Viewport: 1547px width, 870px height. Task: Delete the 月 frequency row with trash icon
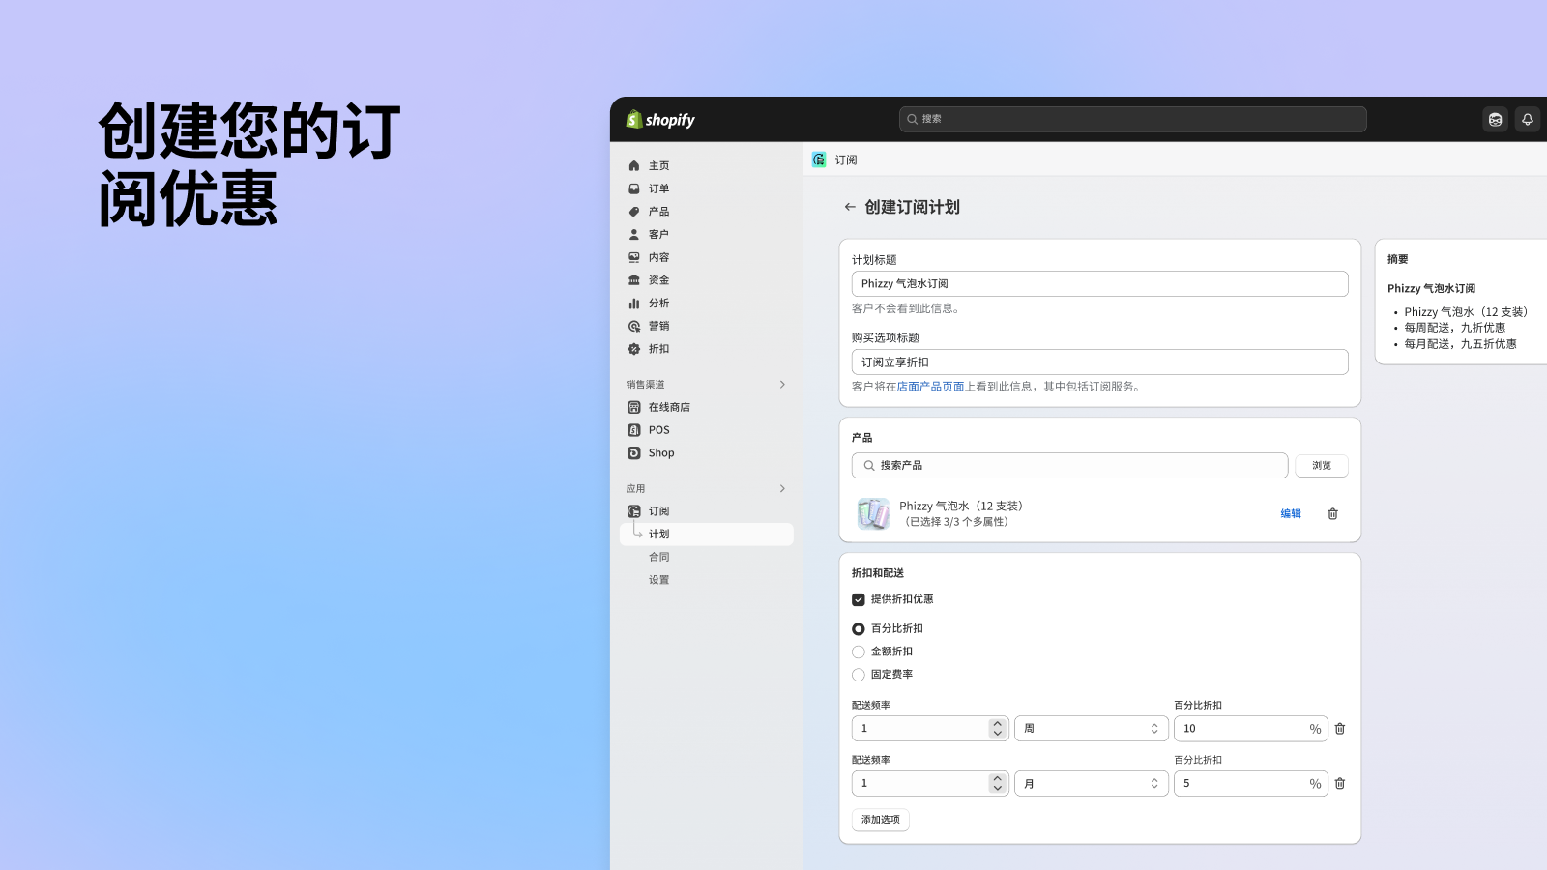click(1340, 784)
